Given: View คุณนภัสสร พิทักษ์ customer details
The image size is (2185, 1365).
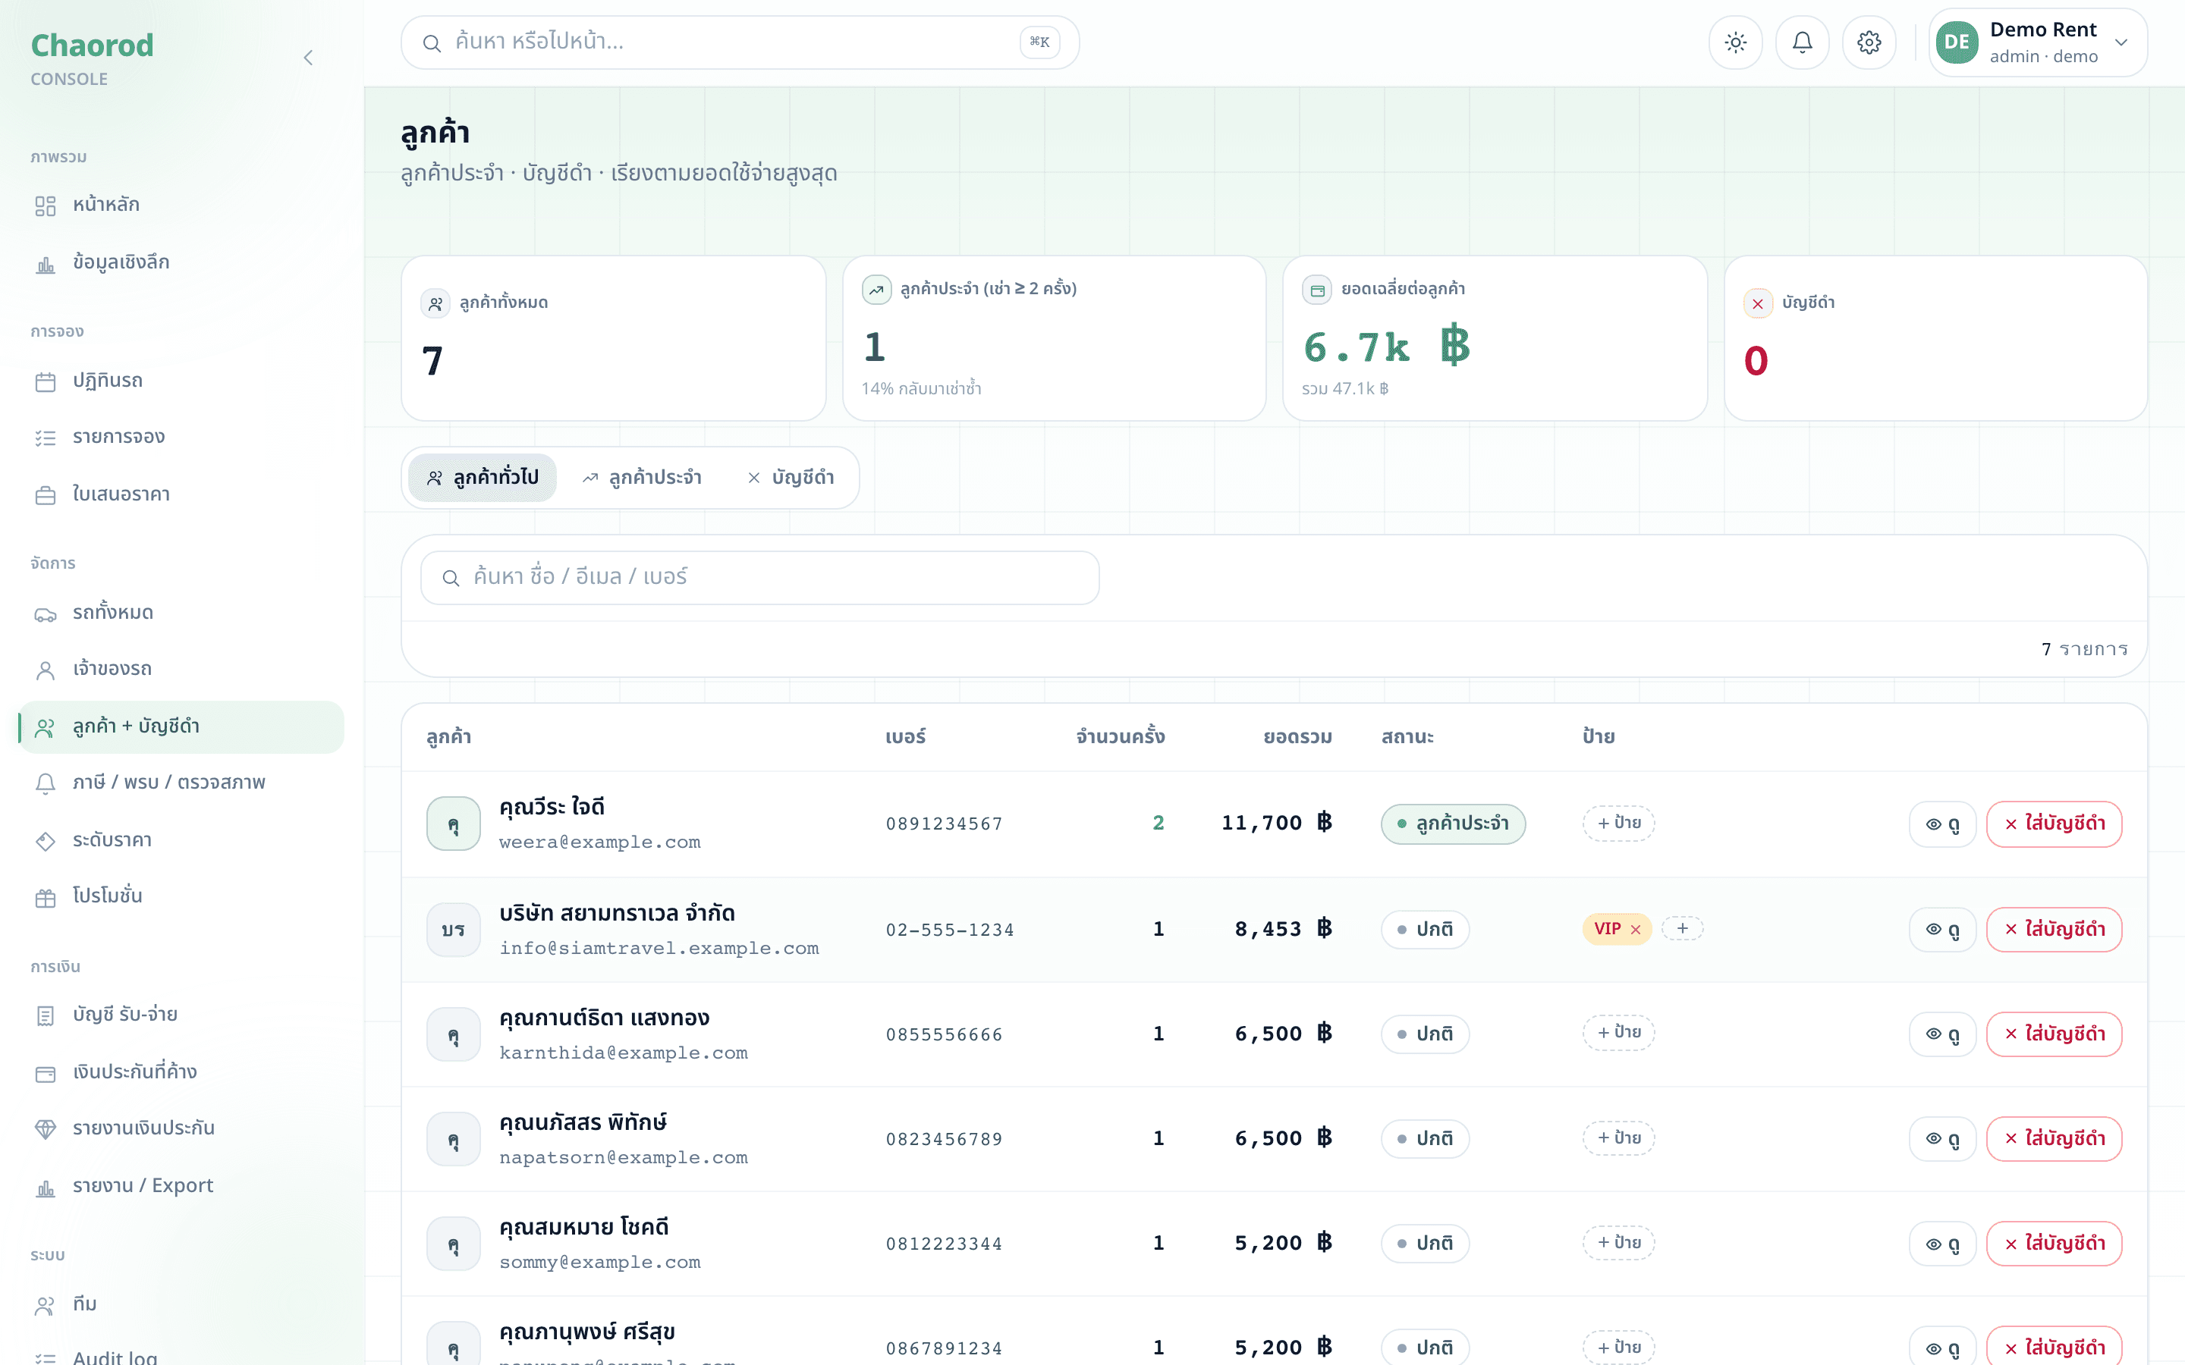Looking at the screenshot, I should pyautogui.click(x=1942, y=1139).
